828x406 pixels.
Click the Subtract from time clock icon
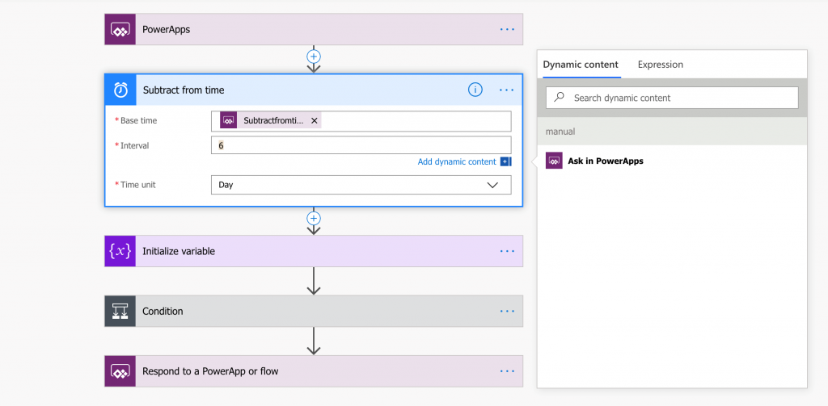coord(121,90)
